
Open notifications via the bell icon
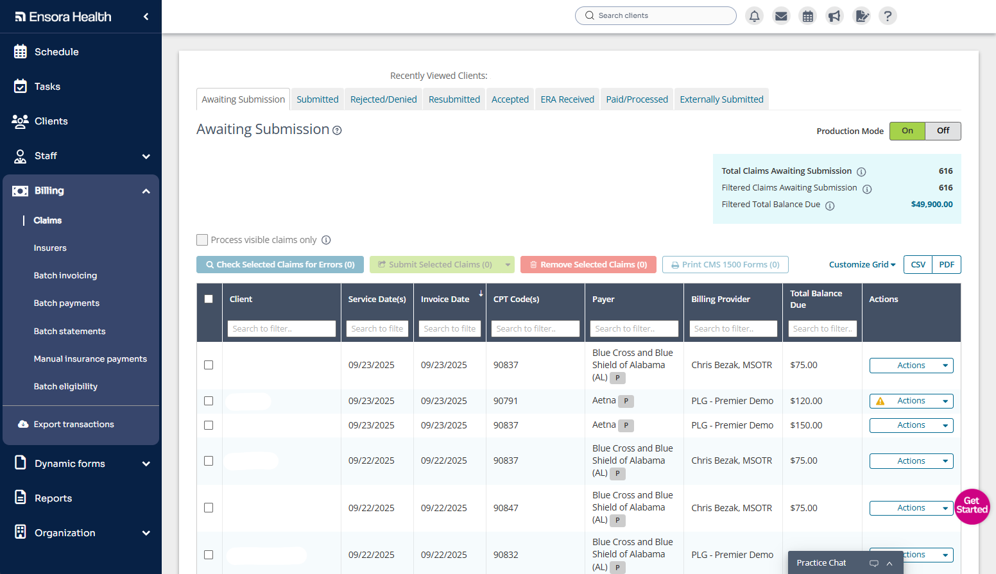pos(754,15)
